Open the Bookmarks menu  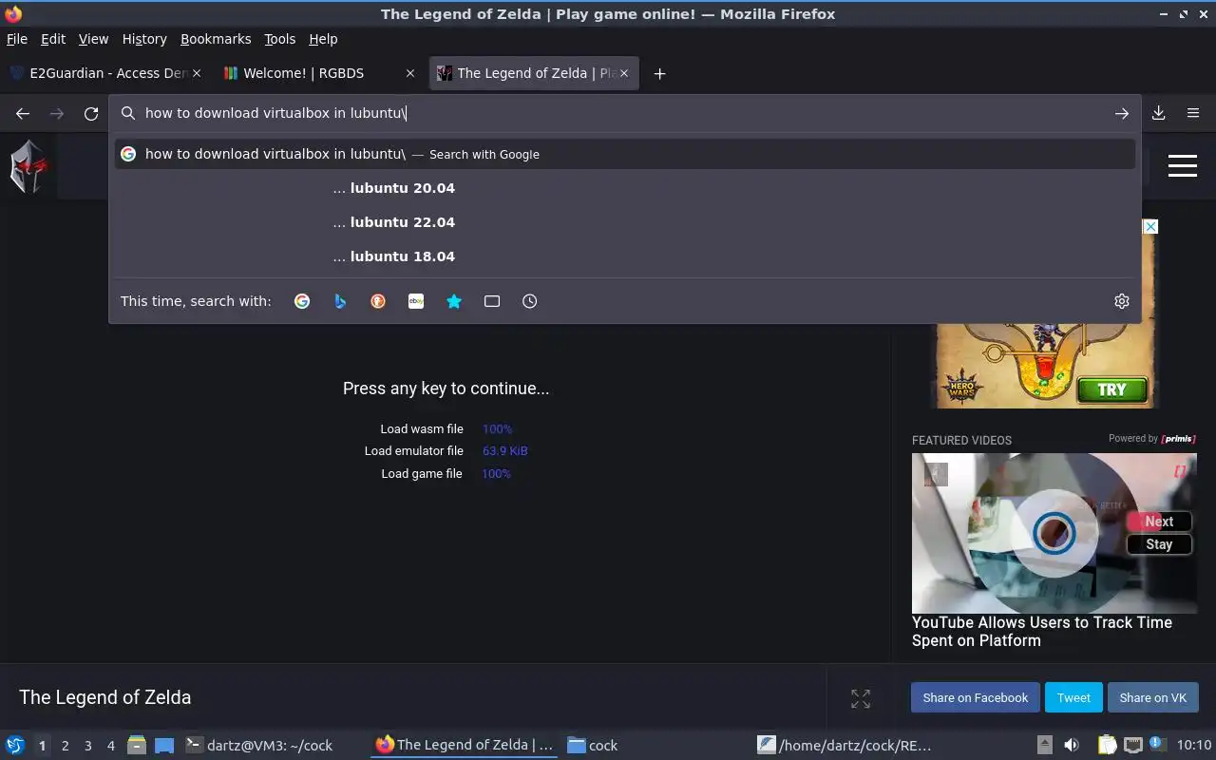(216, 39)
